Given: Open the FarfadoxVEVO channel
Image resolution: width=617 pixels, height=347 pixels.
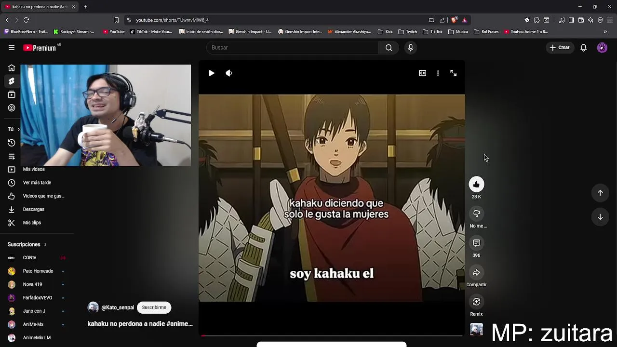Looking at the screenshot, I should (37, 298).
